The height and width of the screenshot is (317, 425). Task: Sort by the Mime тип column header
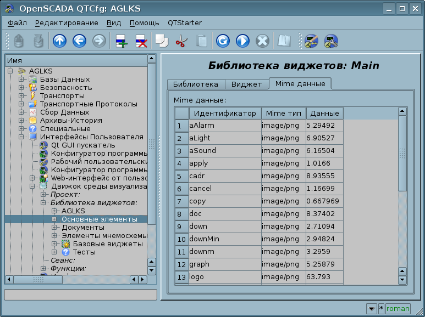tap(284, 113)
